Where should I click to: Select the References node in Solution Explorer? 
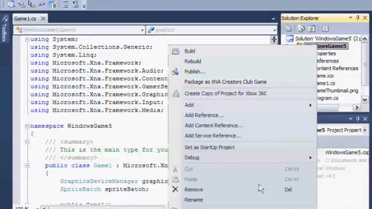coord(328,61)
